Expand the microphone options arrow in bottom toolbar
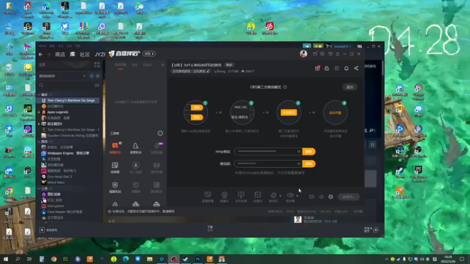This screenshot has height=264, width=470. (x=280, y=196)
